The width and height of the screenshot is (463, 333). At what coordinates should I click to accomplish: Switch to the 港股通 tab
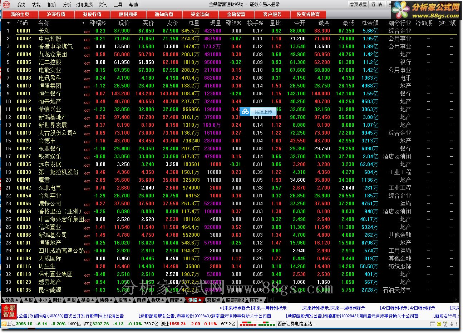[x=214, y=300]
